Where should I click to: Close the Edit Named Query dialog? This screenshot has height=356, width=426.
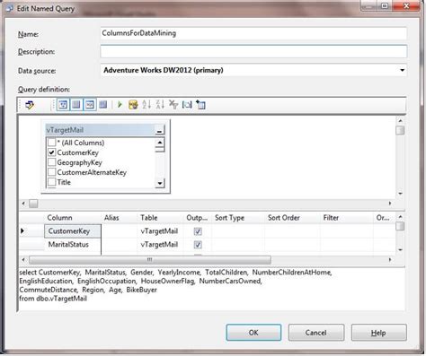coord(406,6)
